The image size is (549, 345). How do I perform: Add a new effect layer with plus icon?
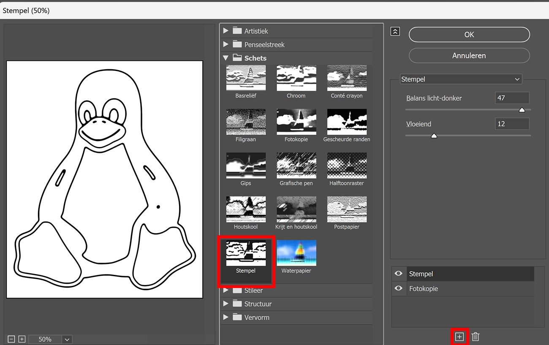click(459, 337)
